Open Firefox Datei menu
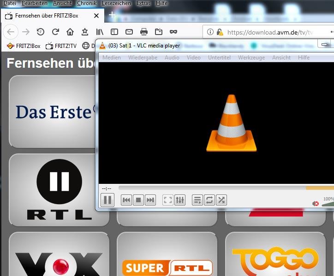Viewport: 334px width, 276px height. [x=10, y=3]
